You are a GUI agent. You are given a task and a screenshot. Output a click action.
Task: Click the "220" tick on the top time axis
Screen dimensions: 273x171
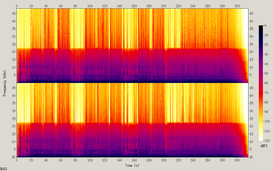[178, 6]
